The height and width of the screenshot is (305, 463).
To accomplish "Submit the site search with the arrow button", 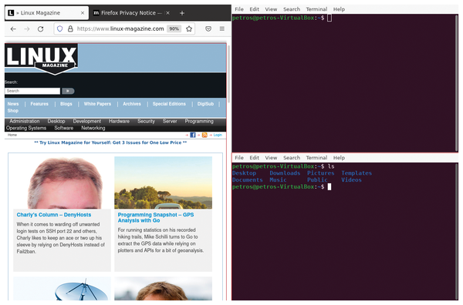I will (68, 91).
